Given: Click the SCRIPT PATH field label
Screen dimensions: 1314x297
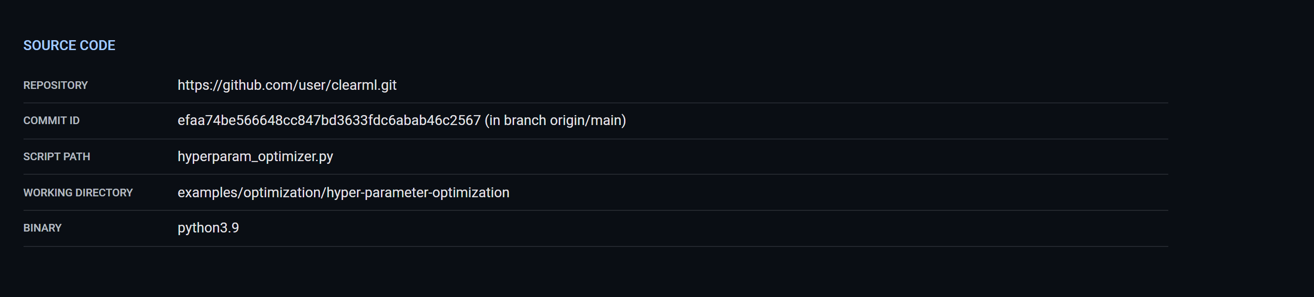Looking at the screenshot, I should coord(57,157).
